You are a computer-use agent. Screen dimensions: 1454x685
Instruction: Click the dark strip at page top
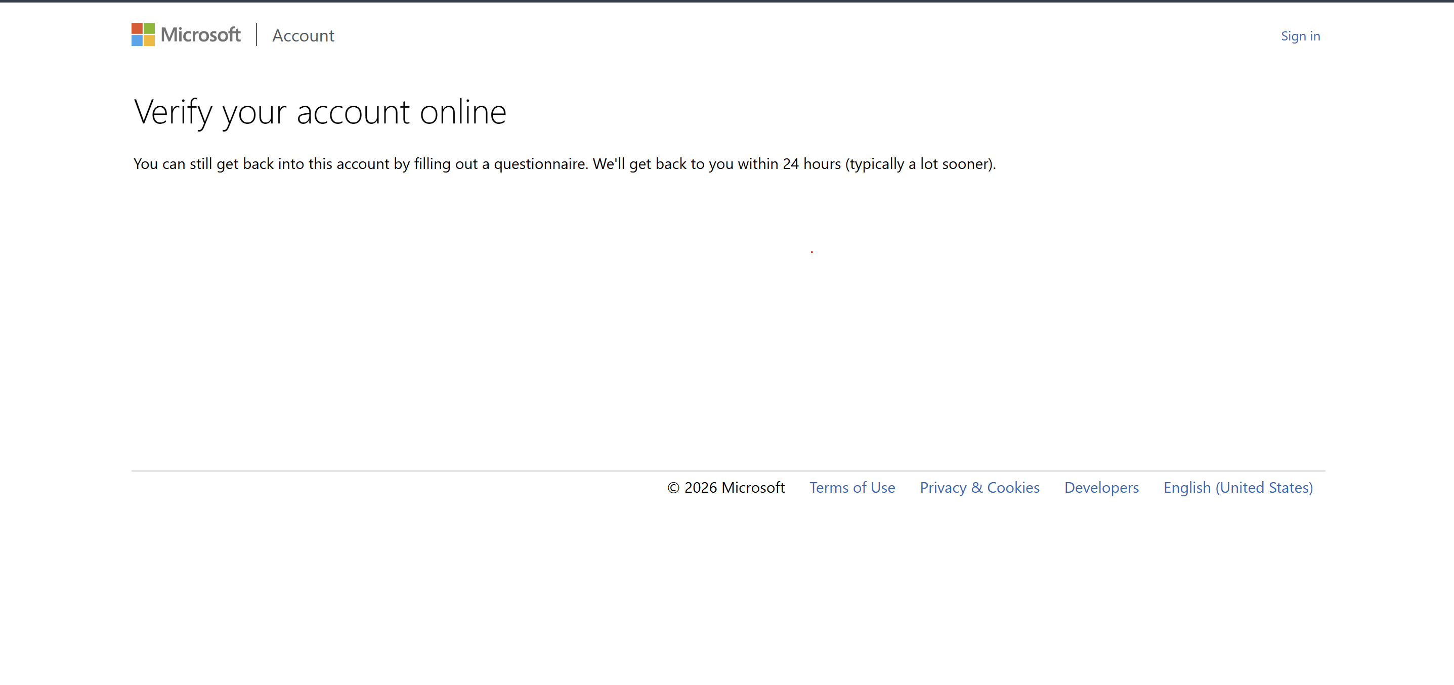point(727,1)
